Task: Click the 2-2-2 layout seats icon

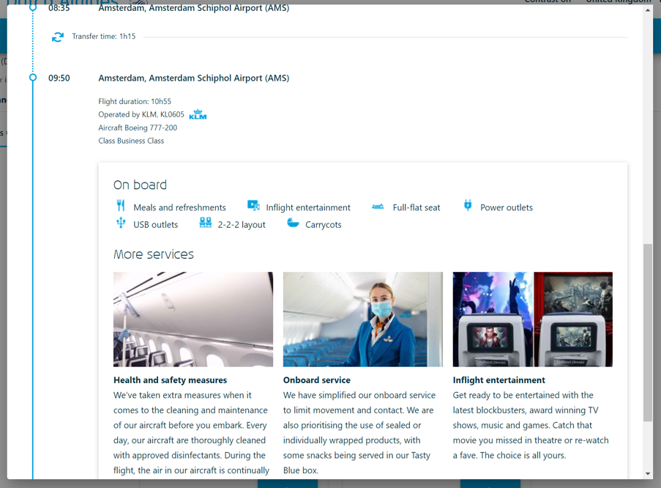Action: (206, 223)
